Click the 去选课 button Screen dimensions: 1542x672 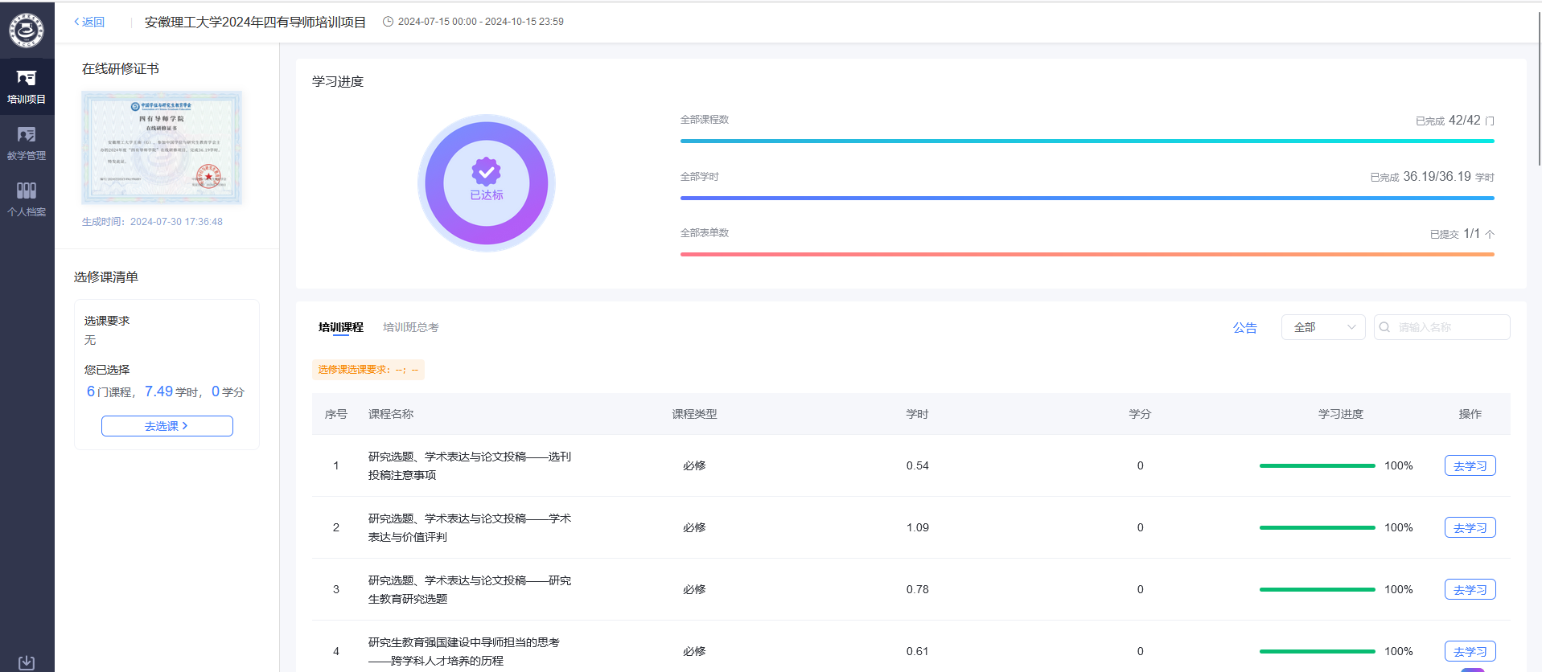(x=167, y=426)
